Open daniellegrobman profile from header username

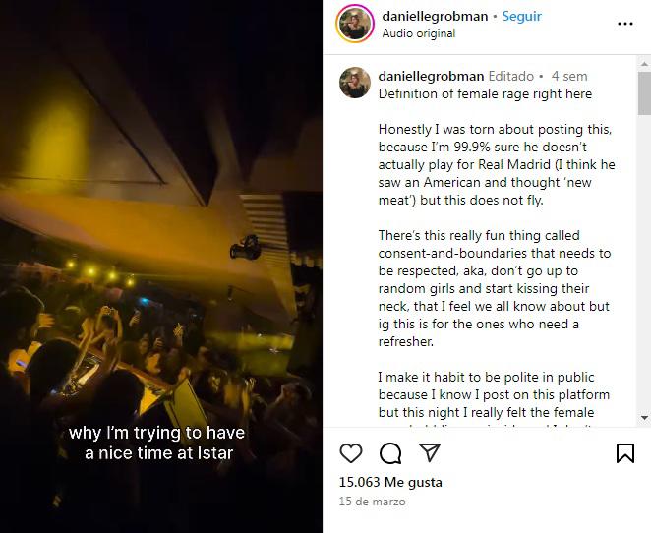pos(434,17)
